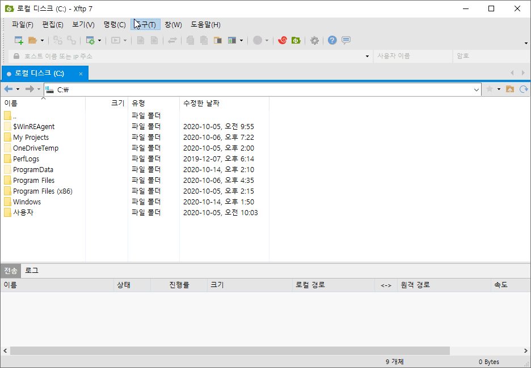This screenshot has width=531, height=368.
Task: Expand the terminal icon dropdown arrow
Action: [125, 41]
